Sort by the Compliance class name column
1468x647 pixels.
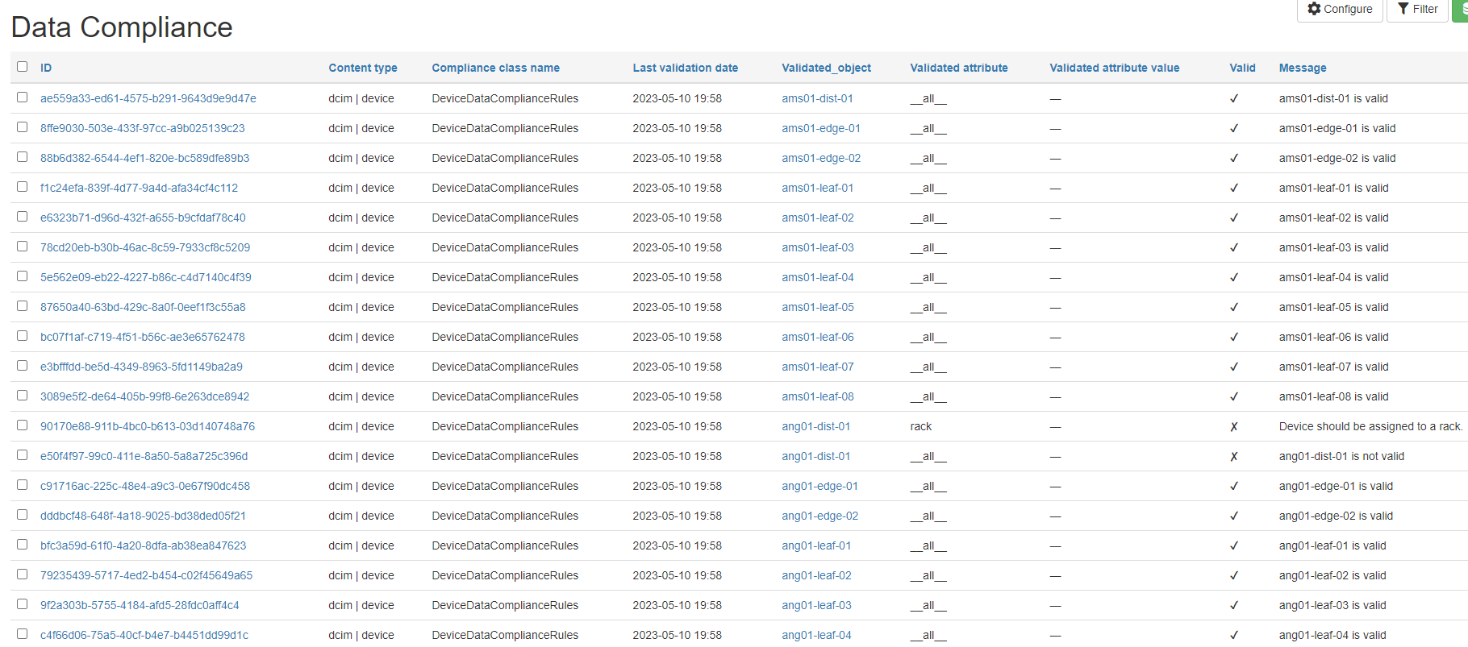pos(495,68)
